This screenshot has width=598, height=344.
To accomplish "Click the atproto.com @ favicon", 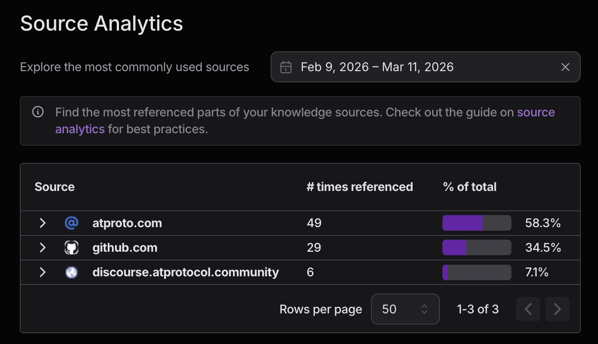I will click(x=72, y=223).
